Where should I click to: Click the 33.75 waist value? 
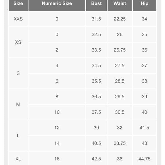(x=120, y=143)
